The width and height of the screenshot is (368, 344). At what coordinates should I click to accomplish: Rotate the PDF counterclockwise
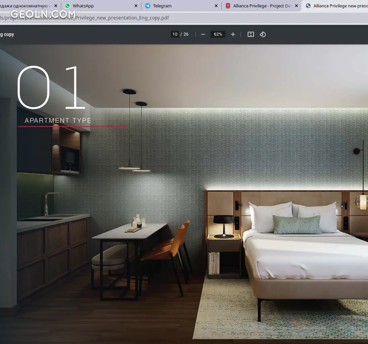pyautogui.click(x=263, y=34)
